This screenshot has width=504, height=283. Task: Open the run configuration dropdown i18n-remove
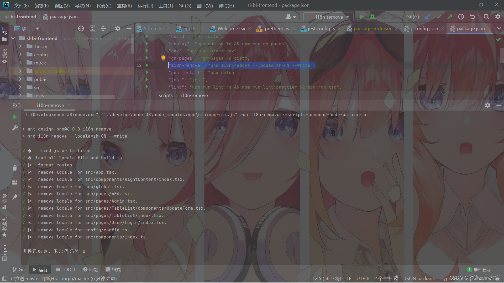329,17
